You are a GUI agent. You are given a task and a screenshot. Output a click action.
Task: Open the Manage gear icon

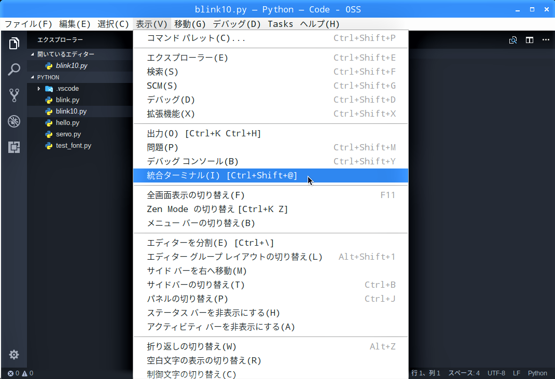click(14, 355)
